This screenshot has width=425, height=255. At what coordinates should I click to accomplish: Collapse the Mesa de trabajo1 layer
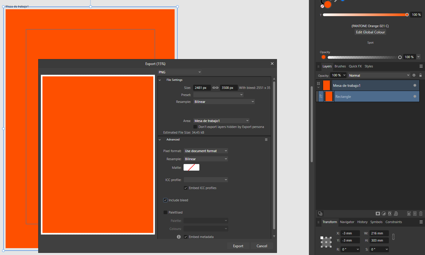pyautogui.click(x=318, y=87)
